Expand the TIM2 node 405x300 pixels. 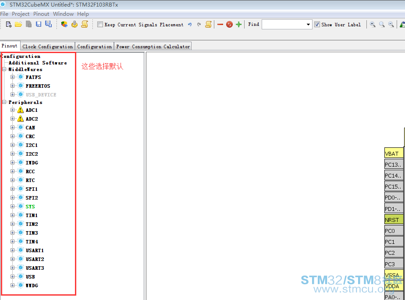point(12,224)
